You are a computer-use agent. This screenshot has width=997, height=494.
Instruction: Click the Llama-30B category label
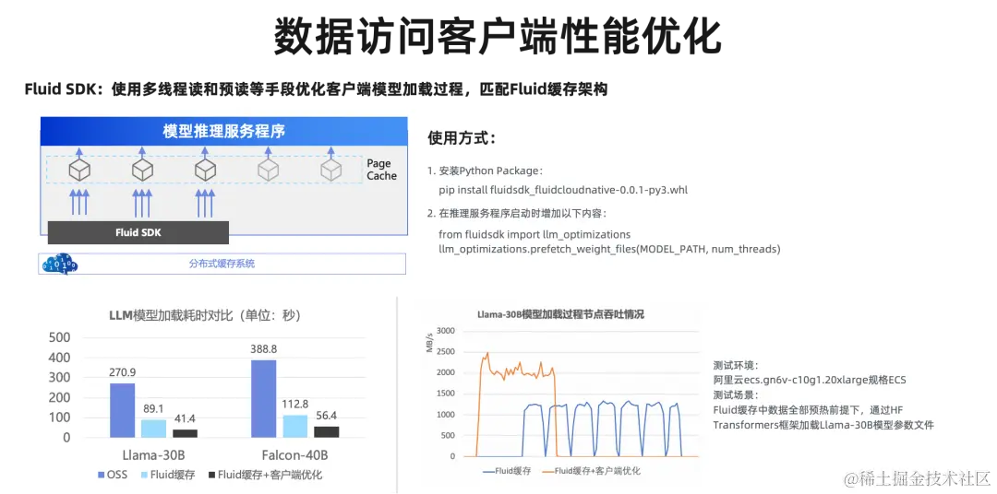pos(153,455)
